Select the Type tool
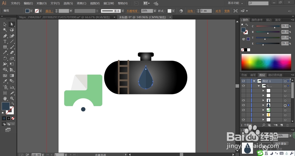Image resolution: width=295 pixels, height=156 pixels. click(x=5, y=41)
